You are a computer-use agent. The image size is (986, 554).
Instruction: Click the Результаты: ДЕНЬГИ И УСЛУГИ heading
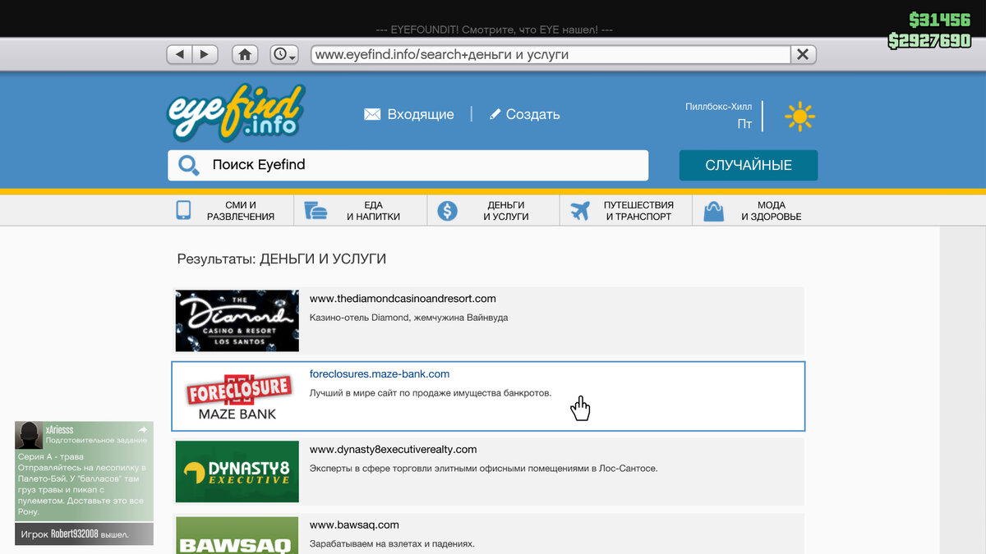pyautogui.click(x=282, y=259)
